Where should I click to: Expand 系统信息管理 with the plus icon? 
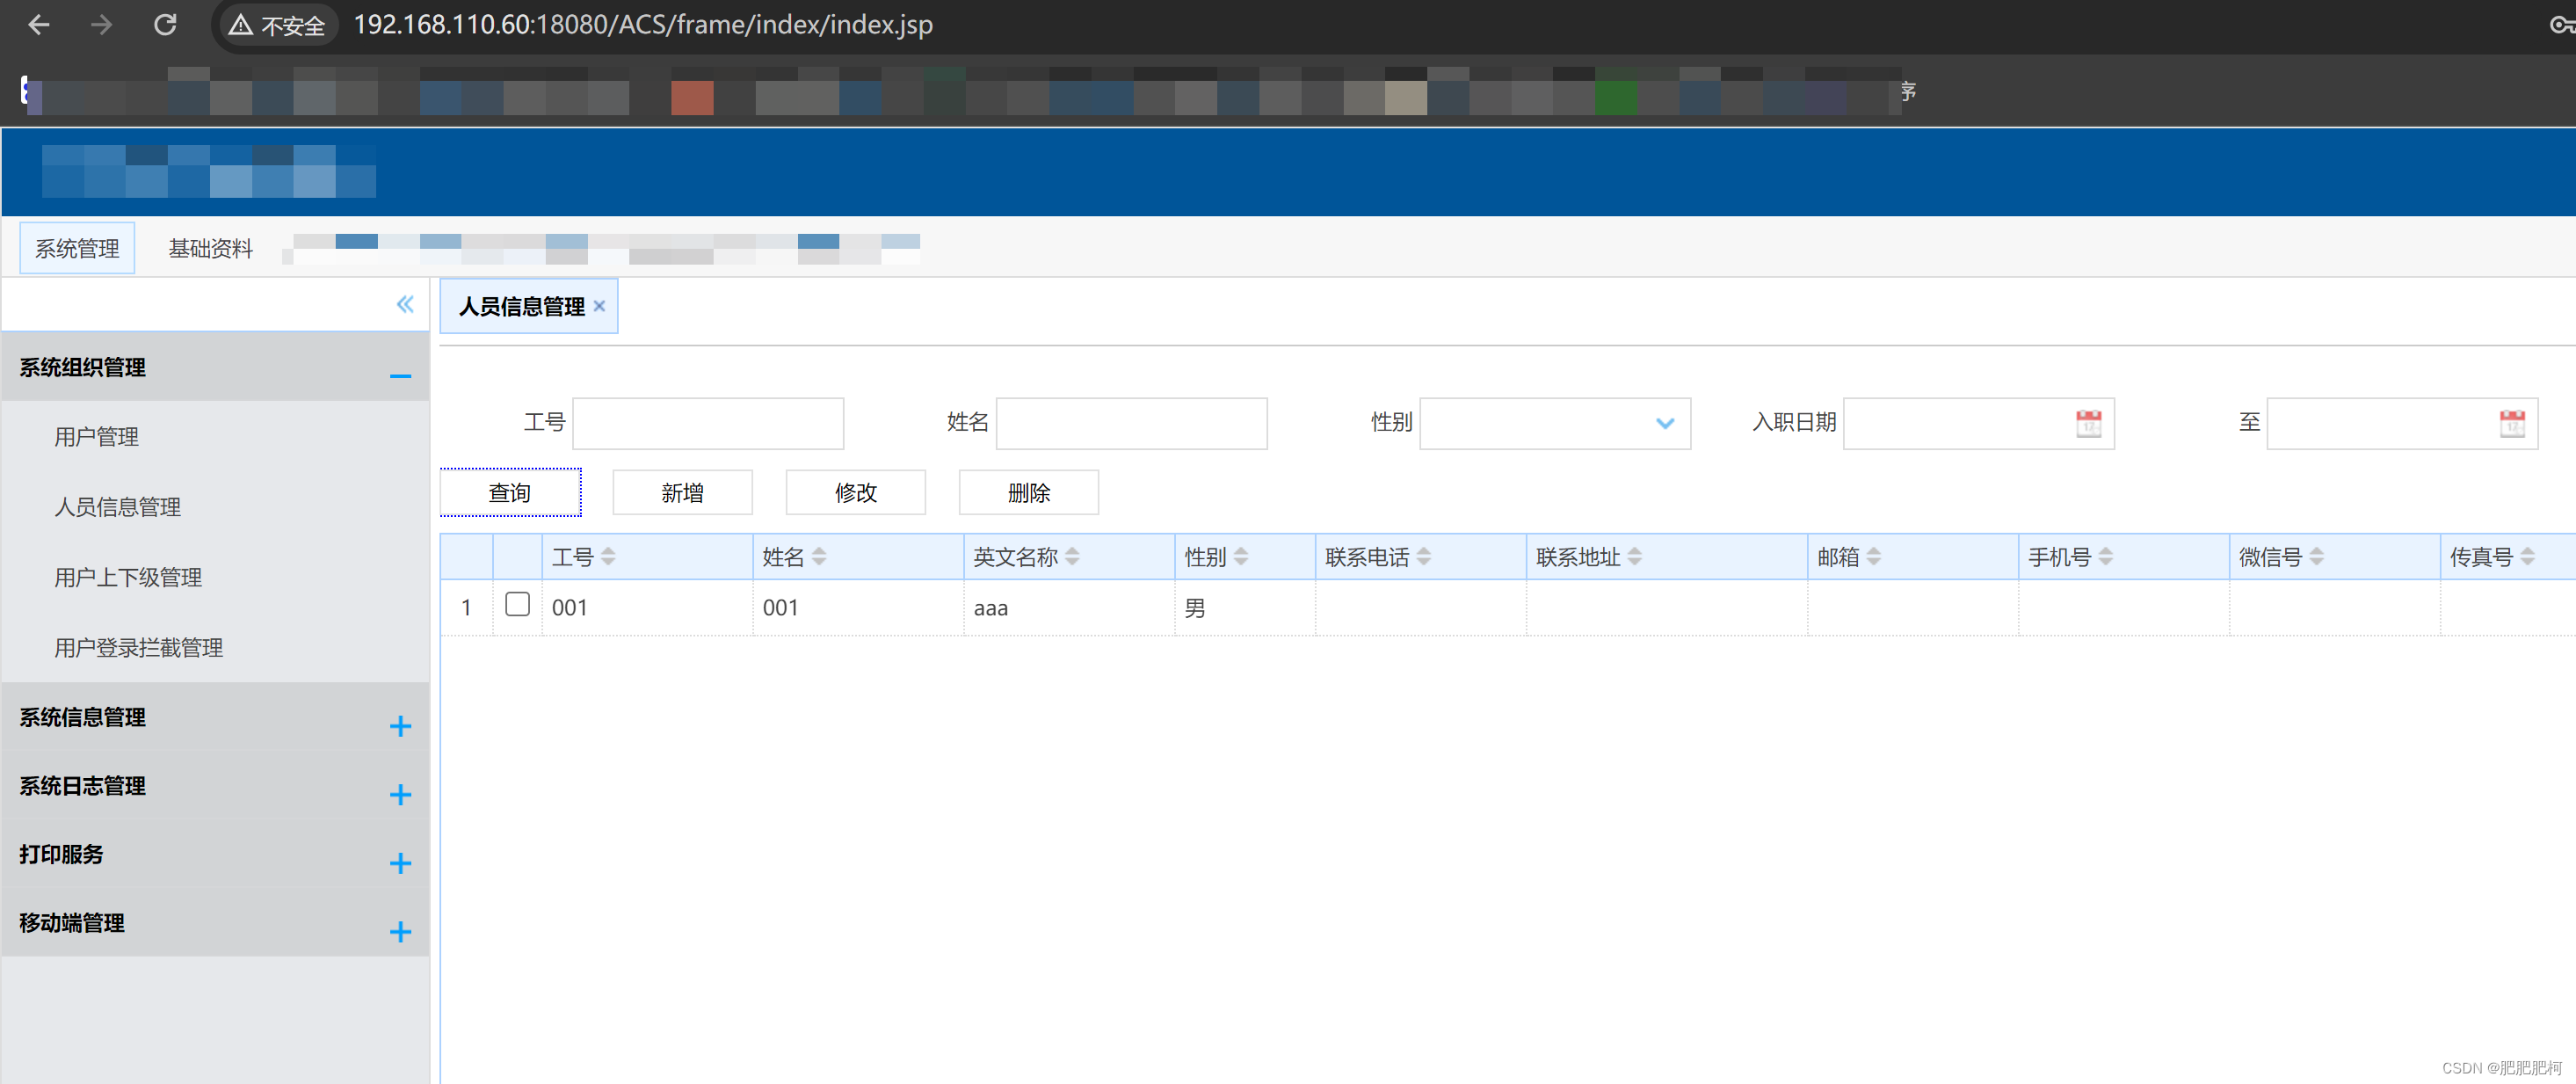[400, 726]
